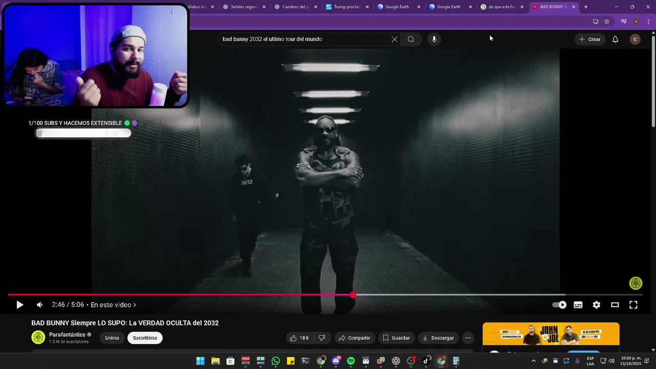Click the Unirse button
The image size is (656, 369).
(x=112, y=338)
